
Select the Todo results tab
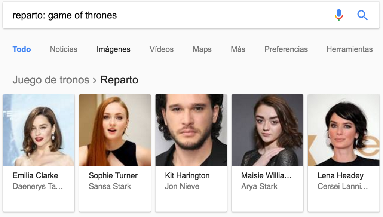[22, 49]
